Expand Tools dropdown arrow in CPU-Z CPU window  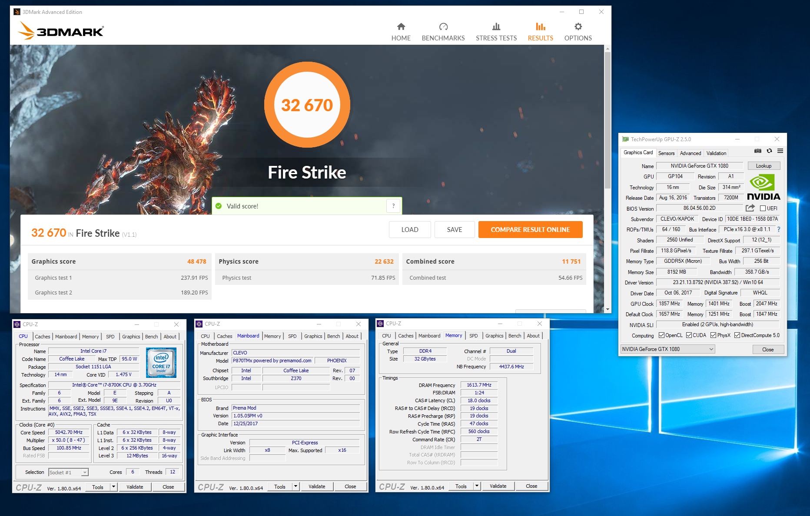coord(113,487)
